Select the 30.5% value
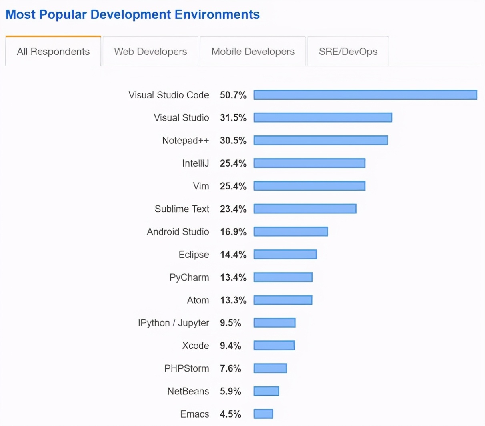 (233, 140)
